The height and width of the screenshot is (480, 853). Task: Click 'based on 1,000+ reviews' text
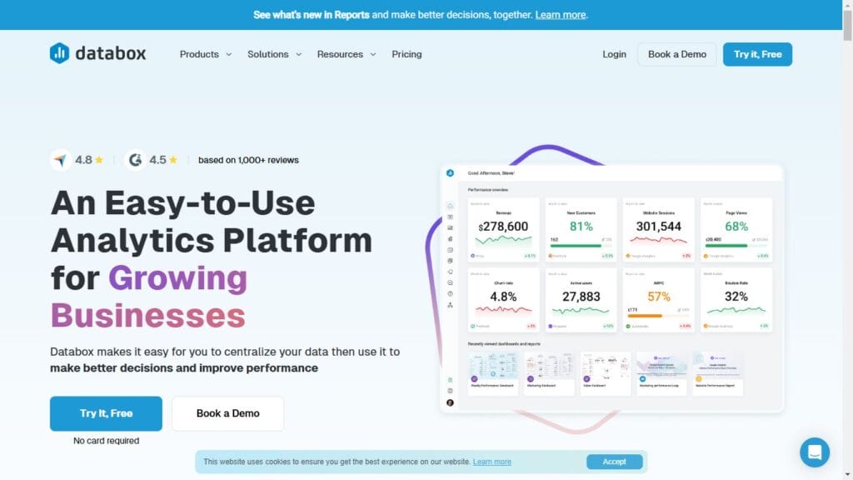(248, 160)
